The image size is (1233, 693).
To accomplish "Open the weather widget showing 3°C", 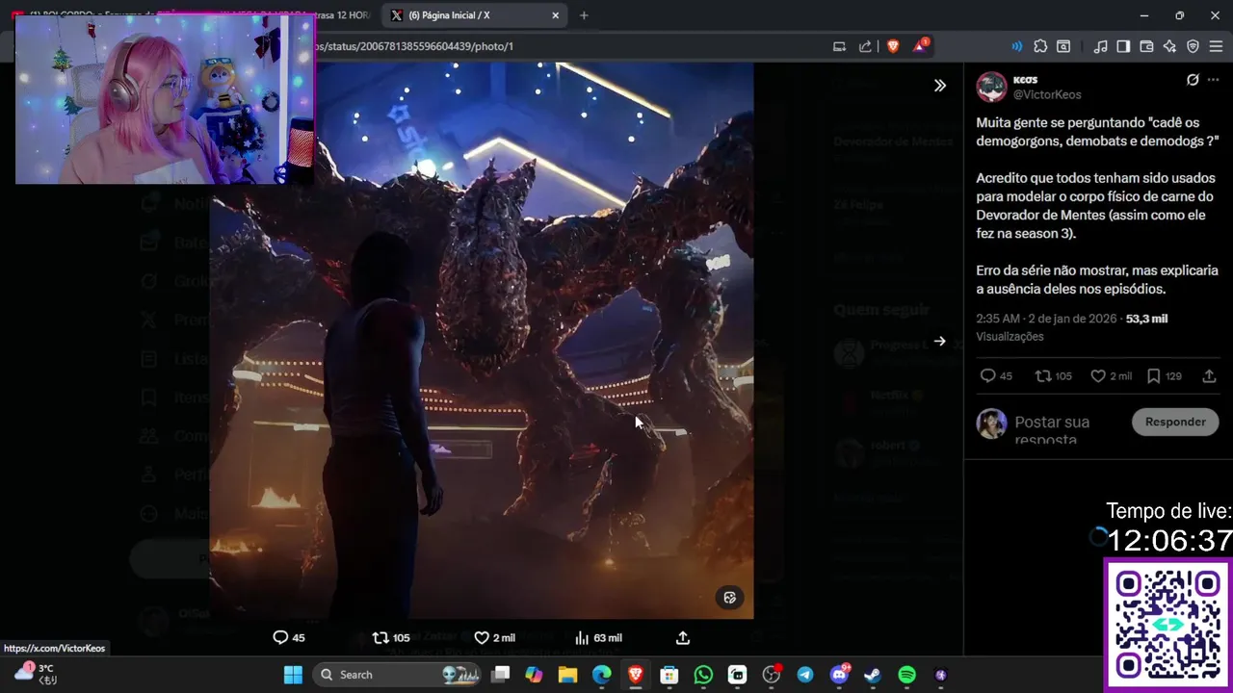I will [x=37, y=674].
